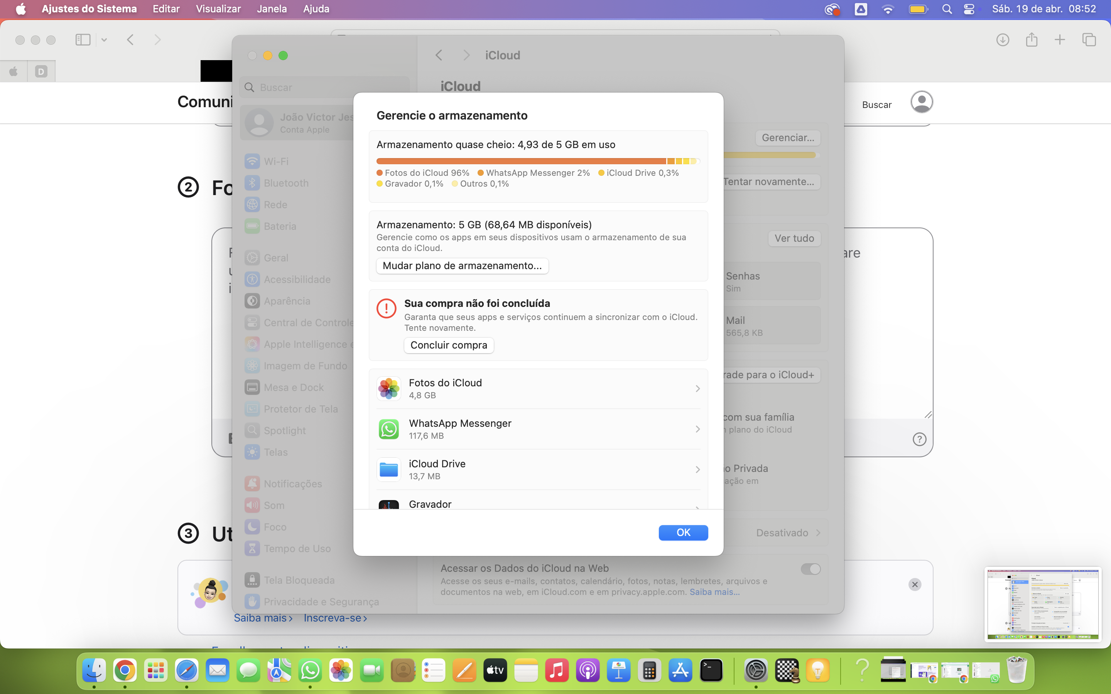This screenshot has width=1111, height=694.
Task: Open the Safari sidebar dropdown arrow
Action: click(x=104, y=40)
